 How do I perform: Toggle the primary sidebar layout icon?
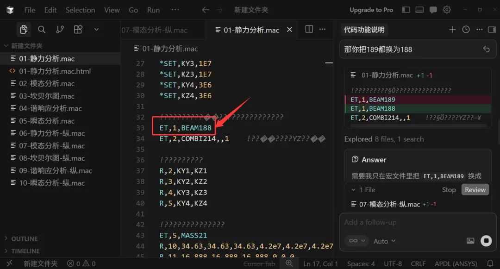coord(406,10)
